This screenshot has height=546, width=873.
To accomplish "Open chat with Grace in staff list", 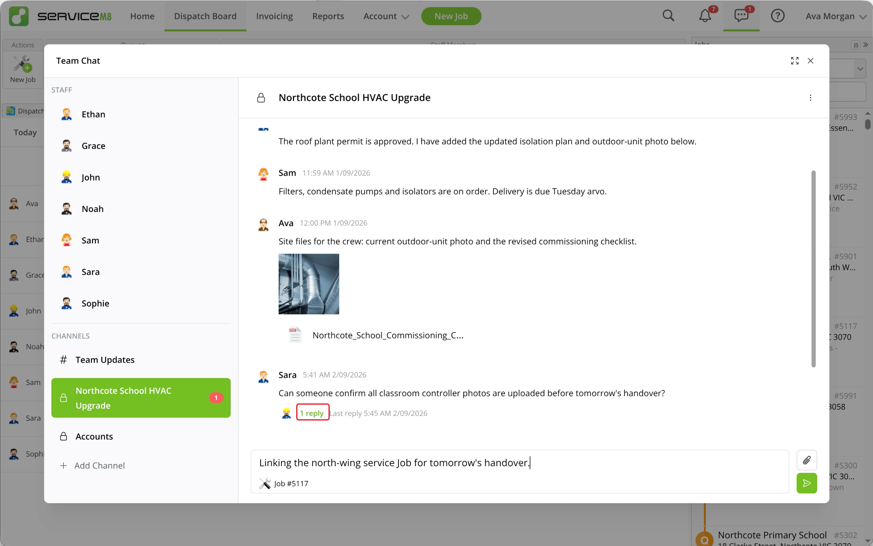I will coord(141,146).
